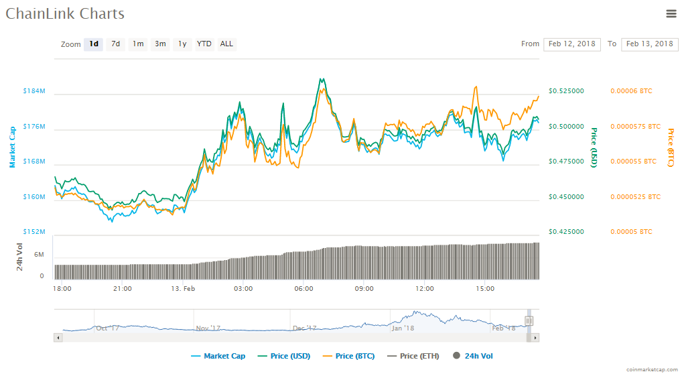Viewport: 680px width, 374px height.
Task: Grab the navigator range handle
Action: coord(529,321)
